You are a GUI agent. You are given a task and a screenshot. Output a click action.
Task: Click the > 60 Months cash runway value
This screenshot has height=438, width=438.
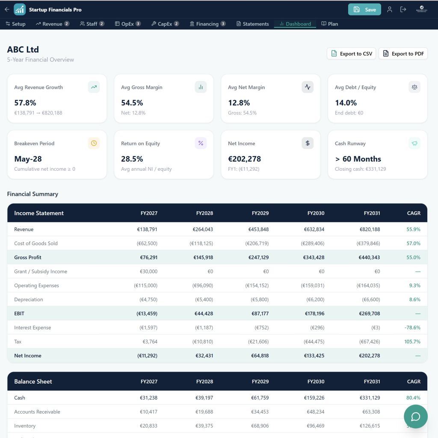click(358, 159)
